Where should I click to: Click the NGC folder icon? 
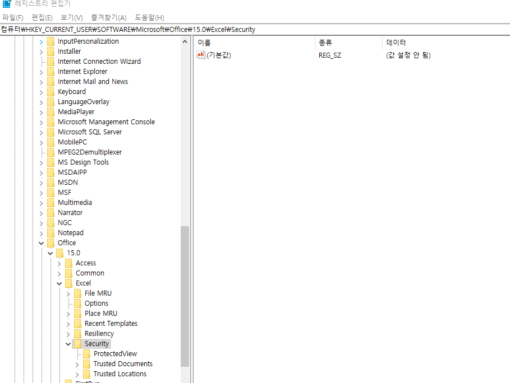[50, 223]
